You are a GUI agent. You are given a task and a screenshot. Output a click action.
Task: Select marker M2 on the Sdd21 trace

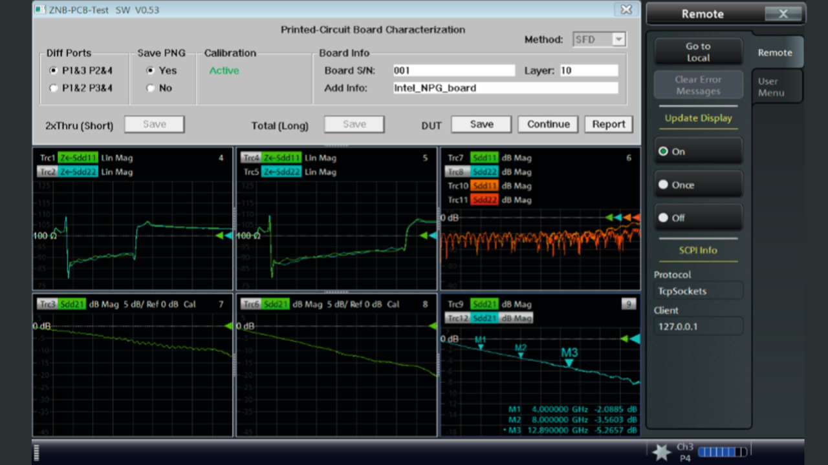coord(521,355)
